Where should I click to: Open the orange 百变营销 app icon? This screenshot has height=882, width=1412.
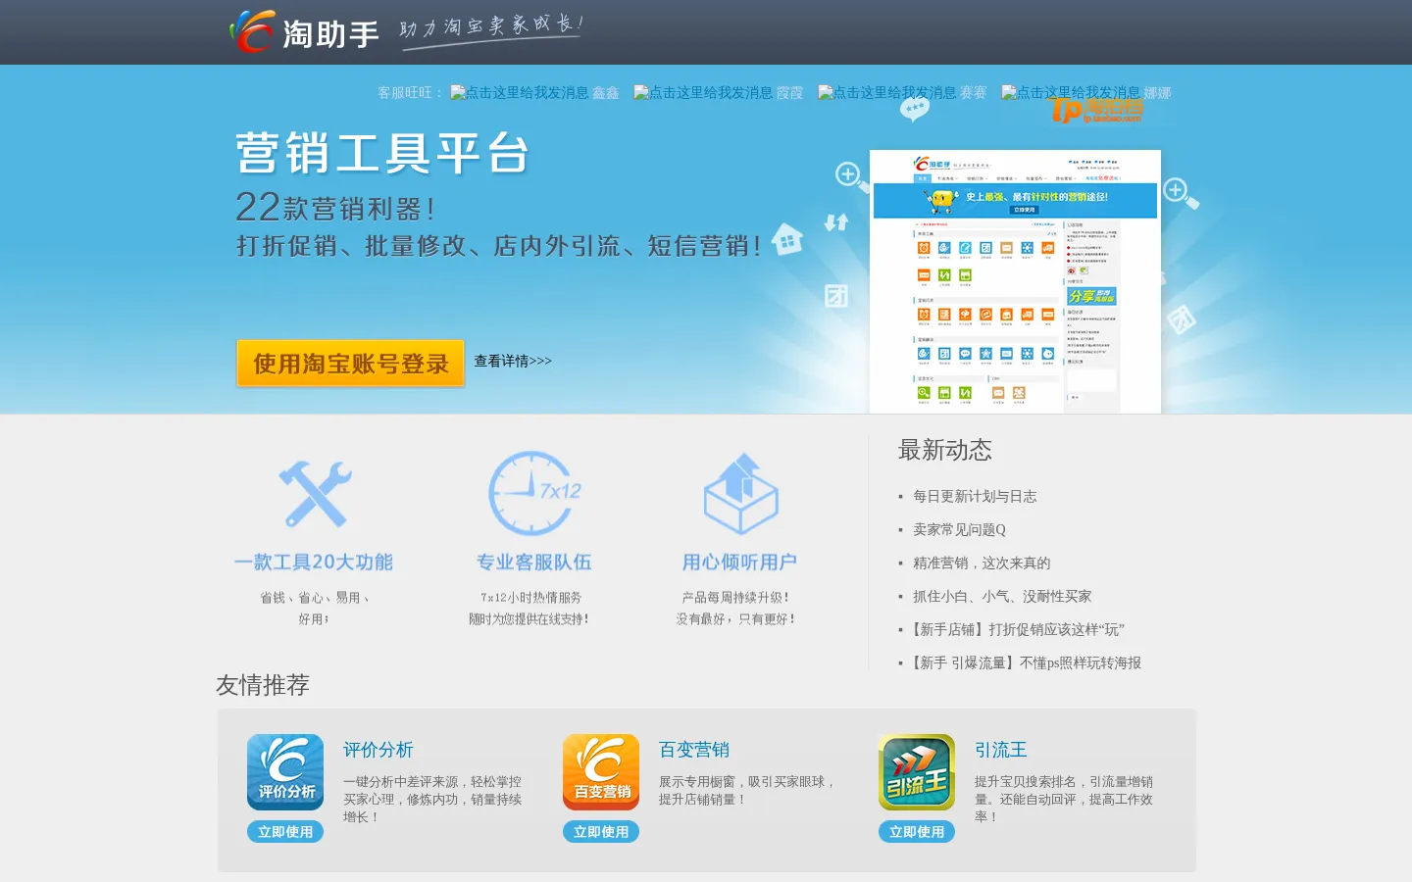601,772
